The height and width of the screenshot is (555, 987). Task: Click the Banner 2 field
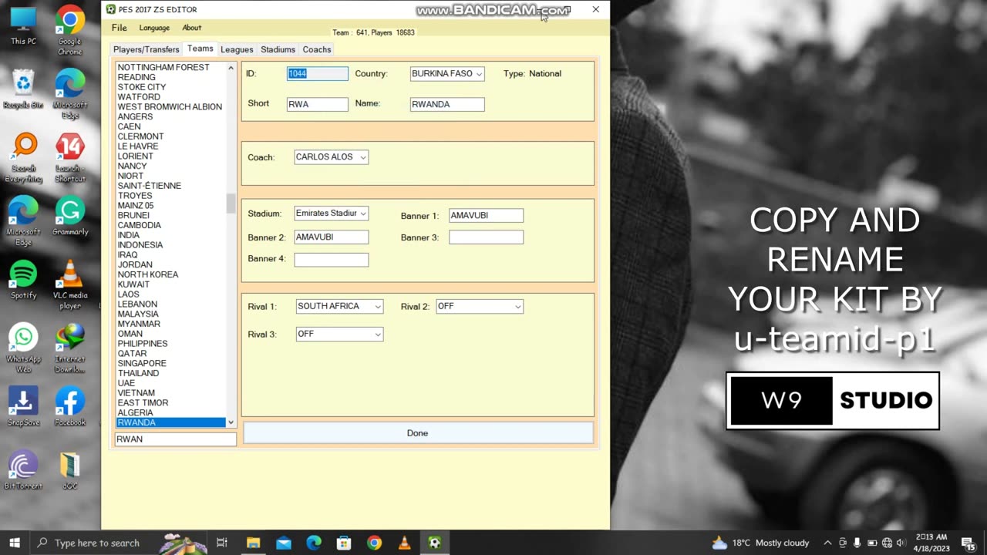click(x=332, y=237)
